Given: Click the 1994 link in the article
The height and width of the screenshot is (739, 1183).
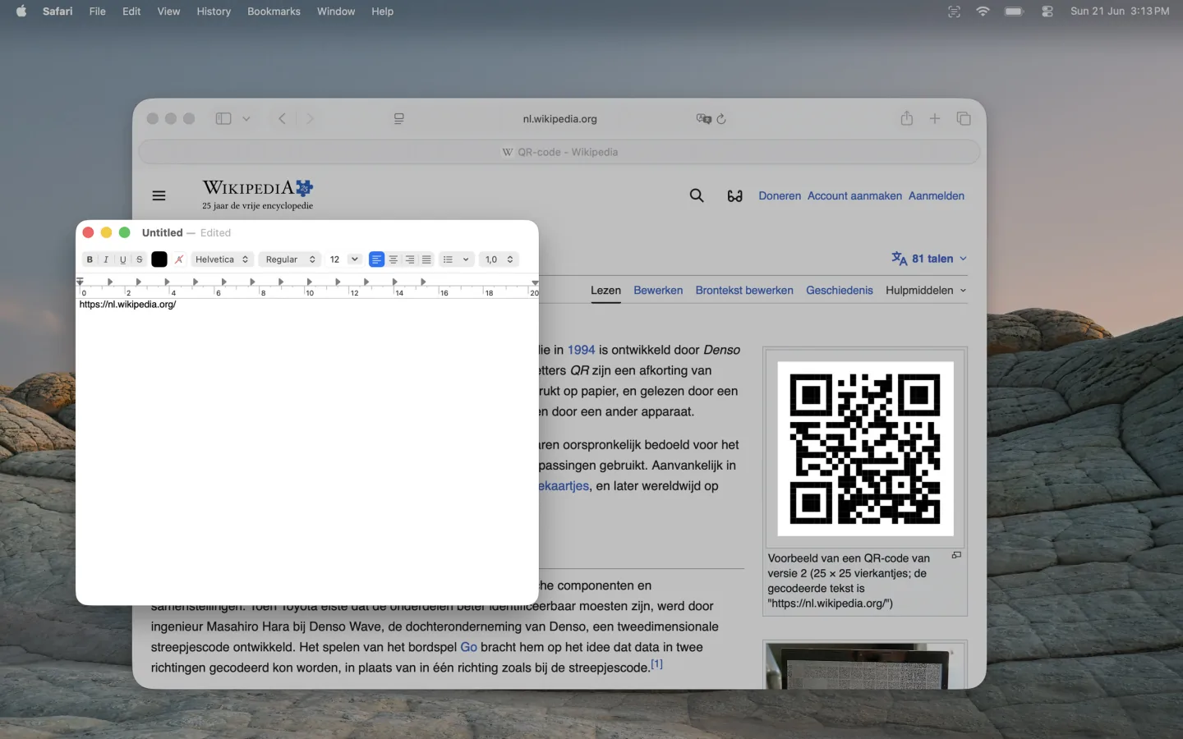Looking at the screenshot, I should [x=581, y=350].
